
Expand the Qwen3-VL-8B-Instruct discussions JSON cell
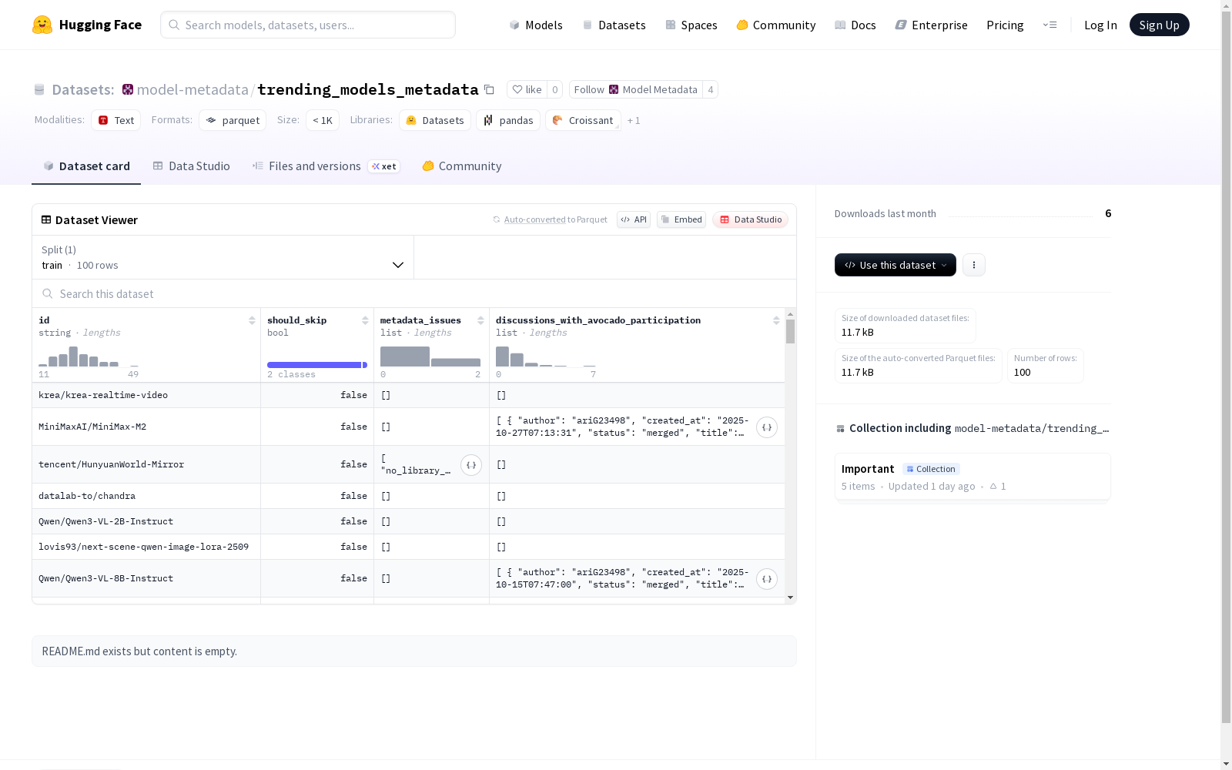coord(767,579)
